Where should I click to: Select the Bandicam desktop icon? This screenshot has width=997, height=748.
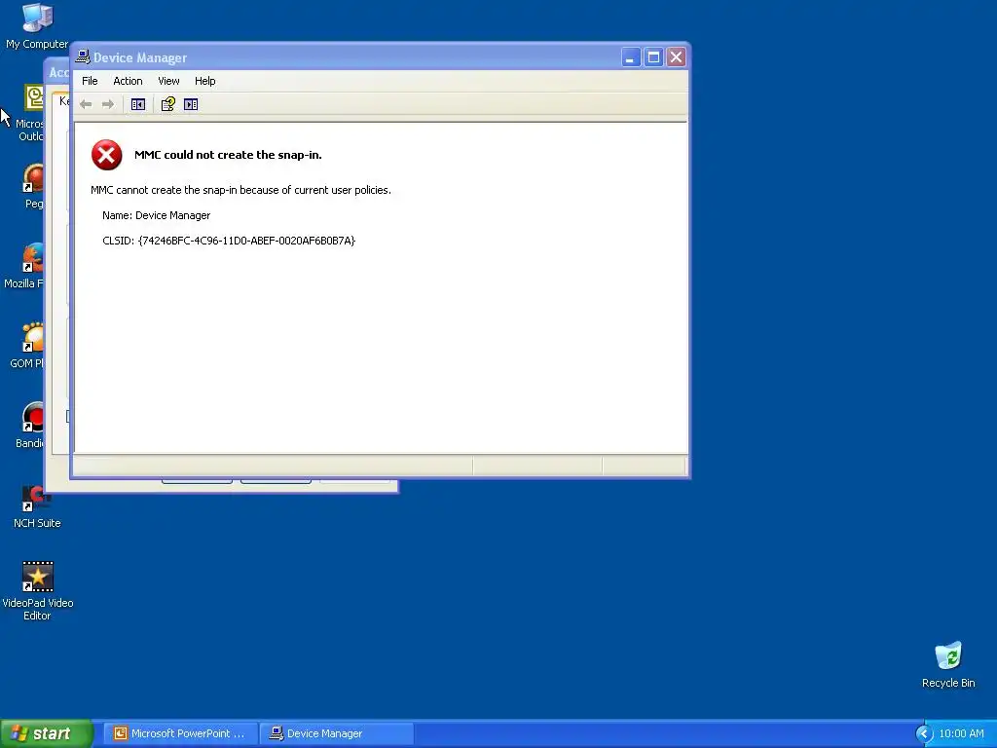(30, 425)
